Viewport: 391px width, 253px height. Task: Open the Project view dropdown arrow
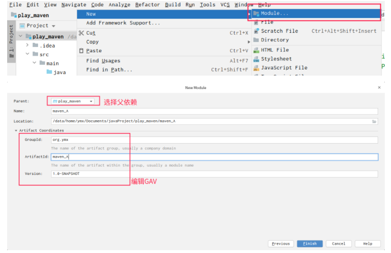tap(53, 26)
